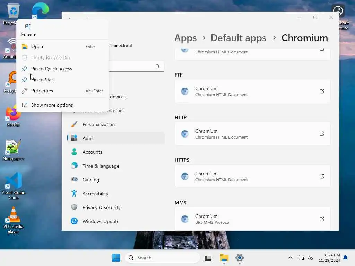Click the Windows Update refresh icon

click(x=74, y=221)
